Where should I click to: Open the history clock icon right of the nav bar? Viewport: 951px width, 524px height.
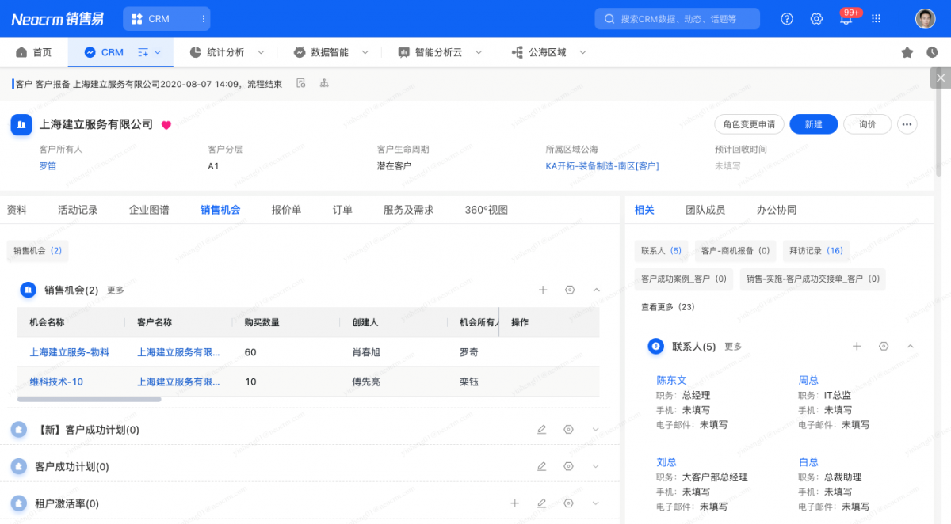pos(931,52)
